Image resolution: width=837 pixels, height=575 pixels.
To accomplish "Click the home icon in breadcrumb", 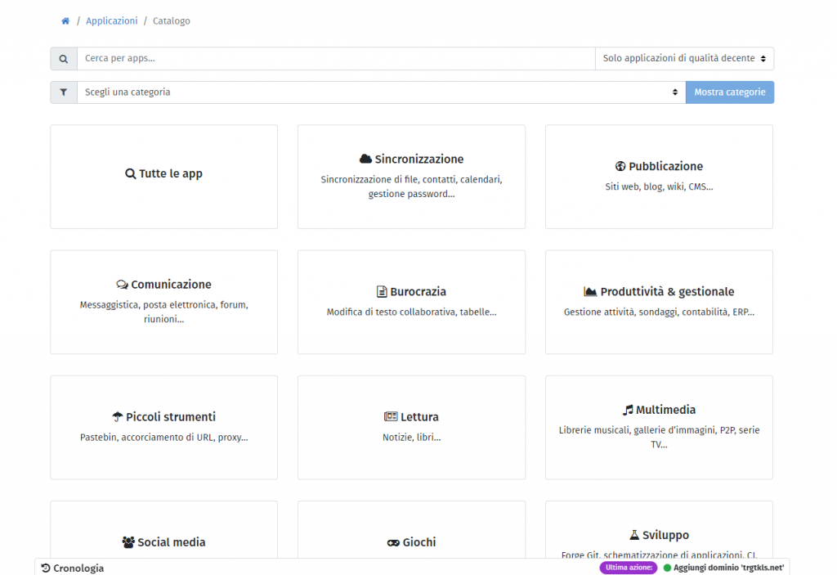I will 65,21.
